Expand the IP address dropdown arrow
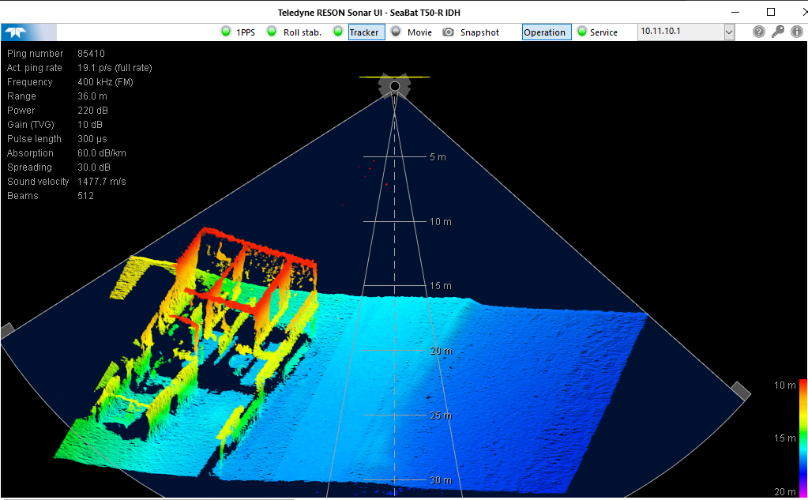The width and height of the screenshot is (808, 500). [x=728, y=32]
